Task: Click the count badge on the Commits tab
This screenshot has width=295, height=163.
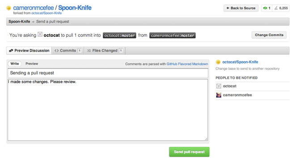Action: coord(80,51)
